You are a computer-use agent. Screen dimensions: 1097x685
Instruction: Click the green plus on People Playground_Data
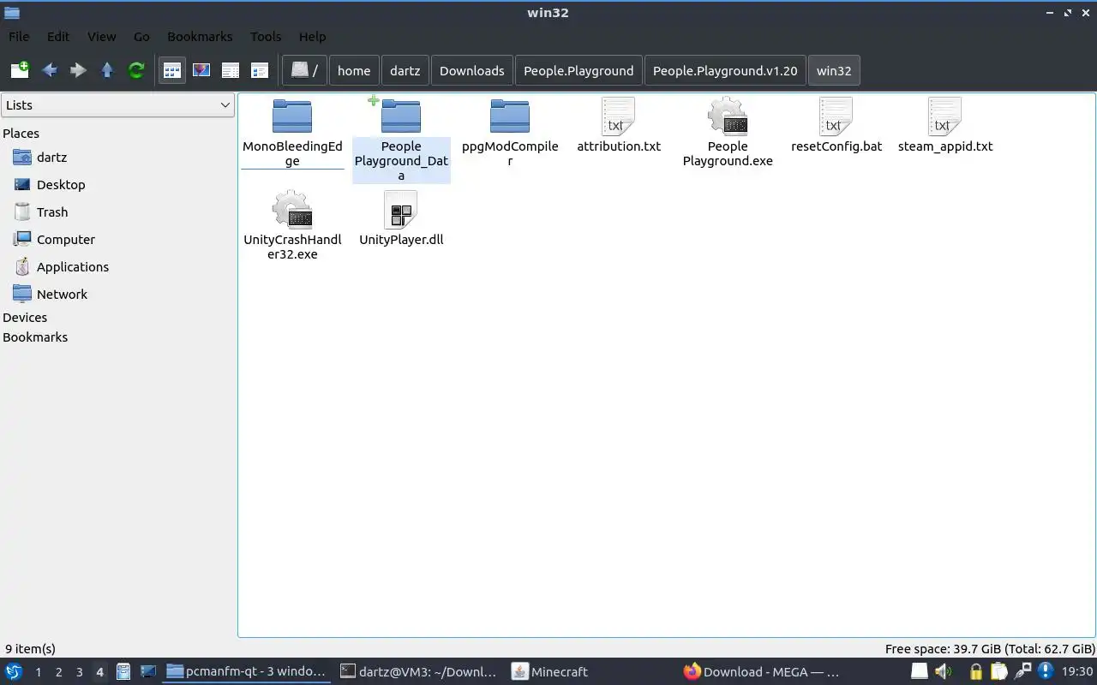point(373,101)
